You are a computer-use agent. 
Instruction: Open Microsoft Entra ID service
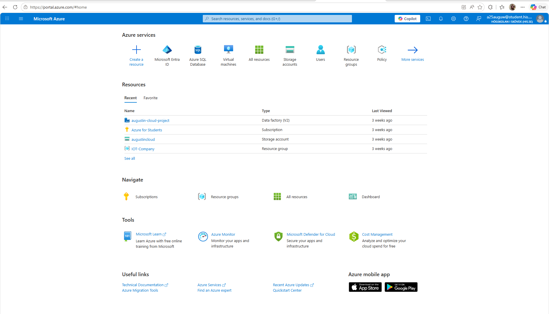(167, 56)
